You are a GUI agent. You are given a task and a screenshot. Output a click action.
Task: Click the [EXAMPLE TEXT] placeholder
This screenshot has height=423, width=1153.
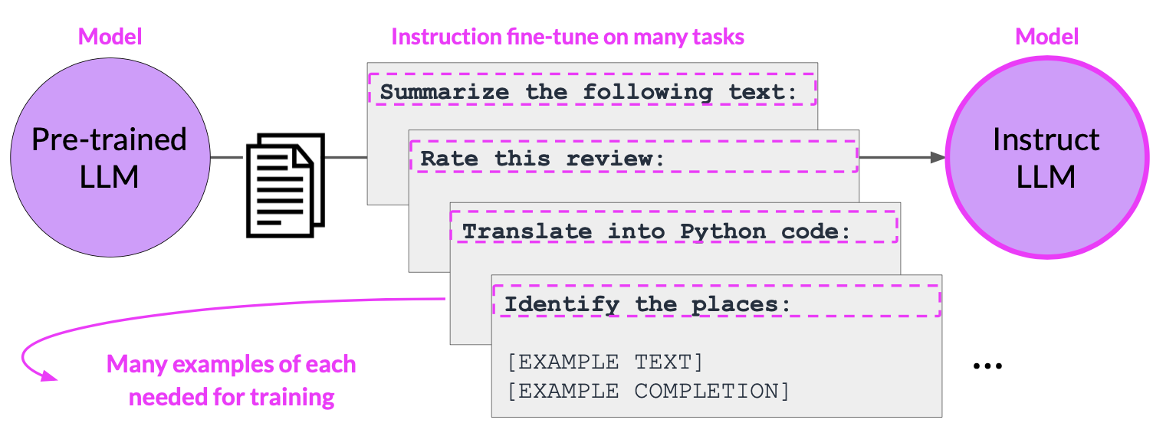(605, 361)
